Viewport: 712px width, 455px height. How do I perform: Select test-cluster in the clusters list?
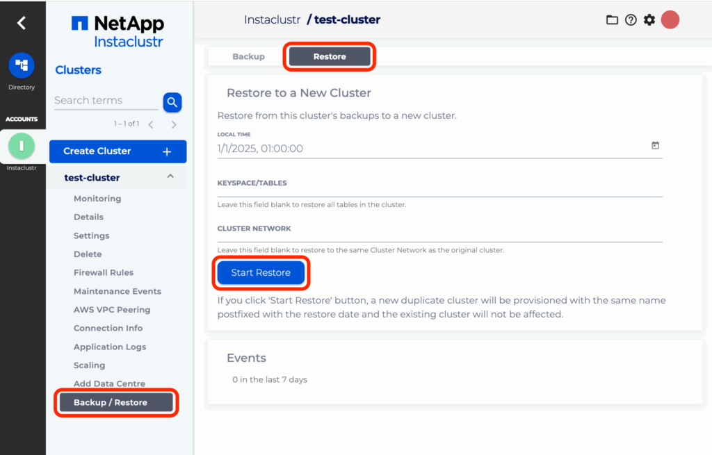point(92,178)
